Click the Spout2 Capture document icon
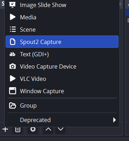129x141 pixels. (13, 42)
